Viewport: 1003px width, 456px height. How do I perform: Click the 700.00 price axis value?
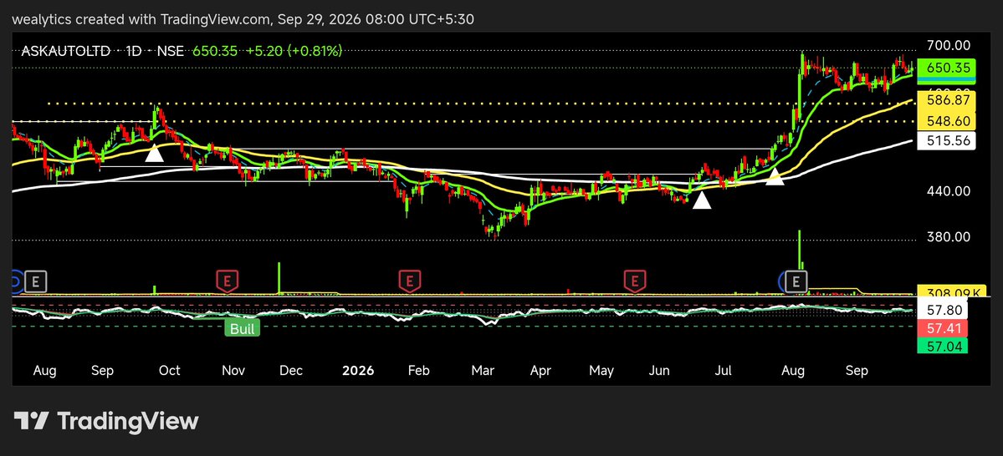(949, 45)
